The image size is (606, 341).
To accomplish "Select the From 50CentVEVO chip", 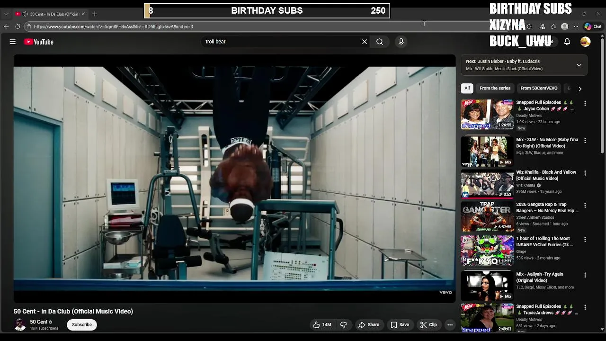I will (539, 88).
